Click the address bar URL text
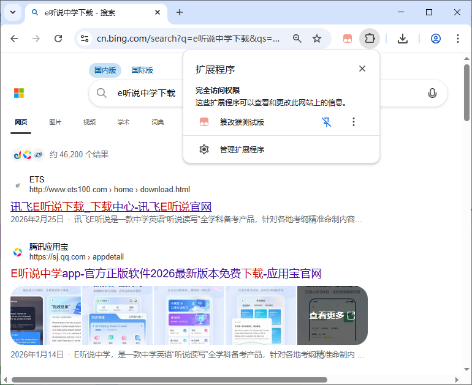 (188, 39)
